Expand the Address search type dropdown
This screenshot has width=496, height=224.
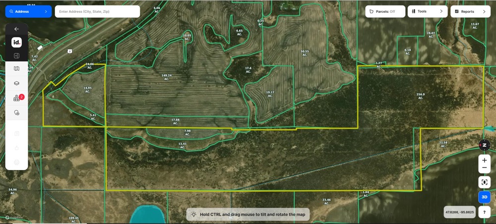(28, 11)
